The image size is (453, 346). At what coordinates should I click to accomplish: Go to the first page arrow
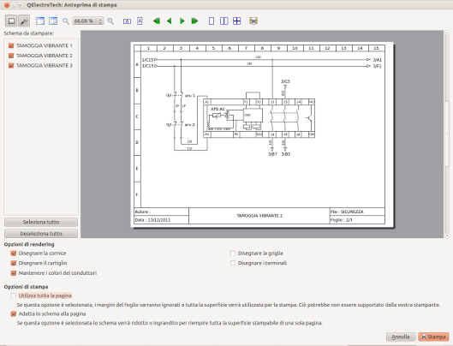click(157, 21)
